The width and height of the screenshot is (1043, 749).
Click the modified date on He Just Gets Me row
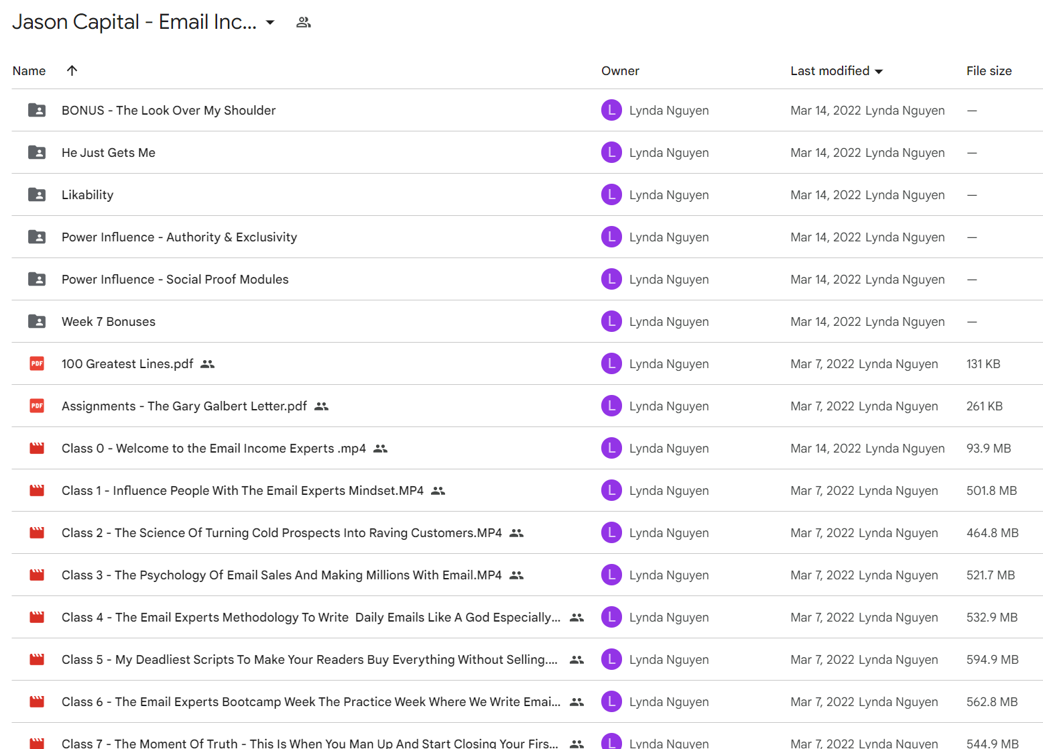826,152
